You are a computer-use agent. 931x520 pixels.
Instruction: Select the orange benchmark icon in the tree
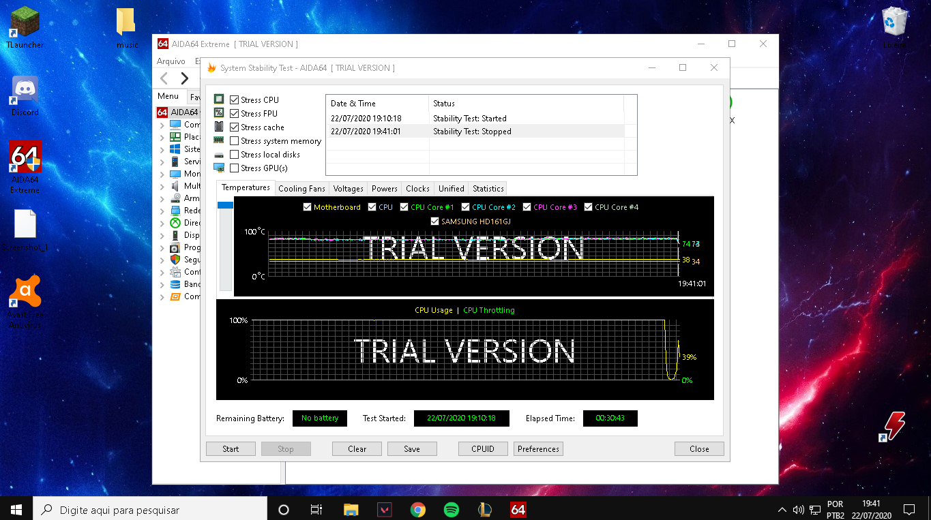(175, 296)
